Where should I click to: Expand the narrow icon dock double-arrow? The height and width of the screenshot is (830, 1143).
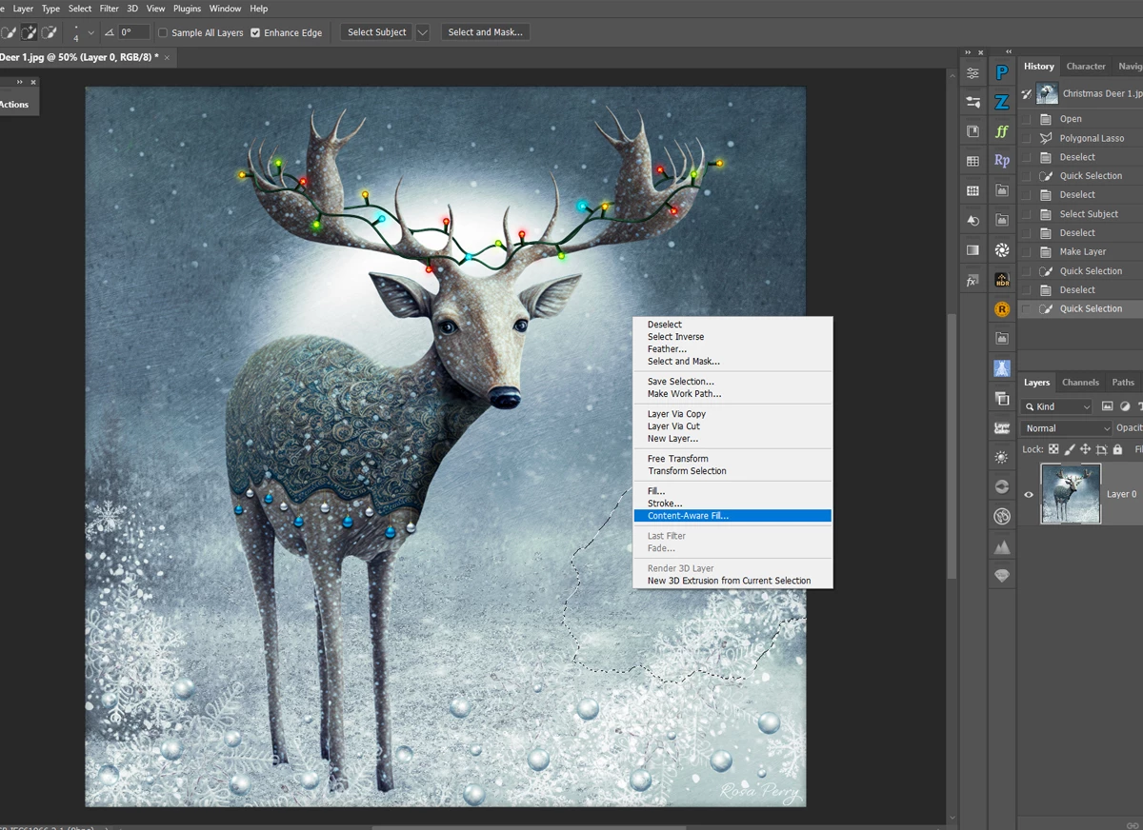(x=968, y=53)
